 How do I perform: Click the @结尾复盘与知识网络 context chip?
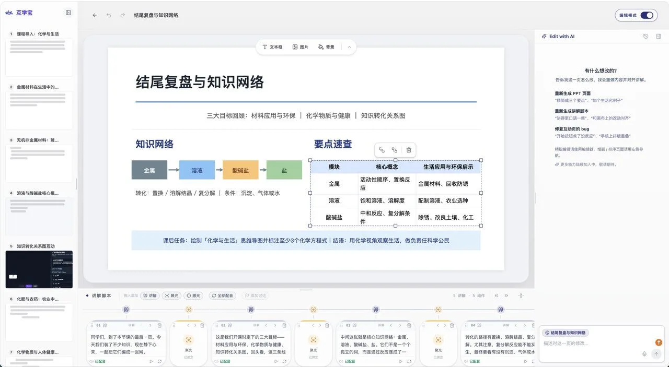[566, 333]
